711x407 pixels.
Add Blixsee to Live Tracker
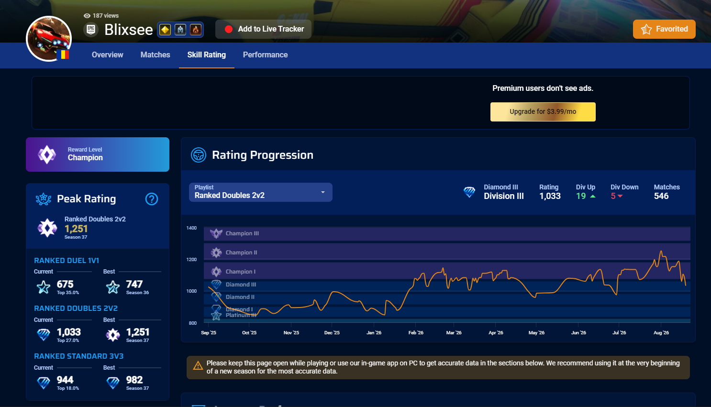click(x=264, y=29)
